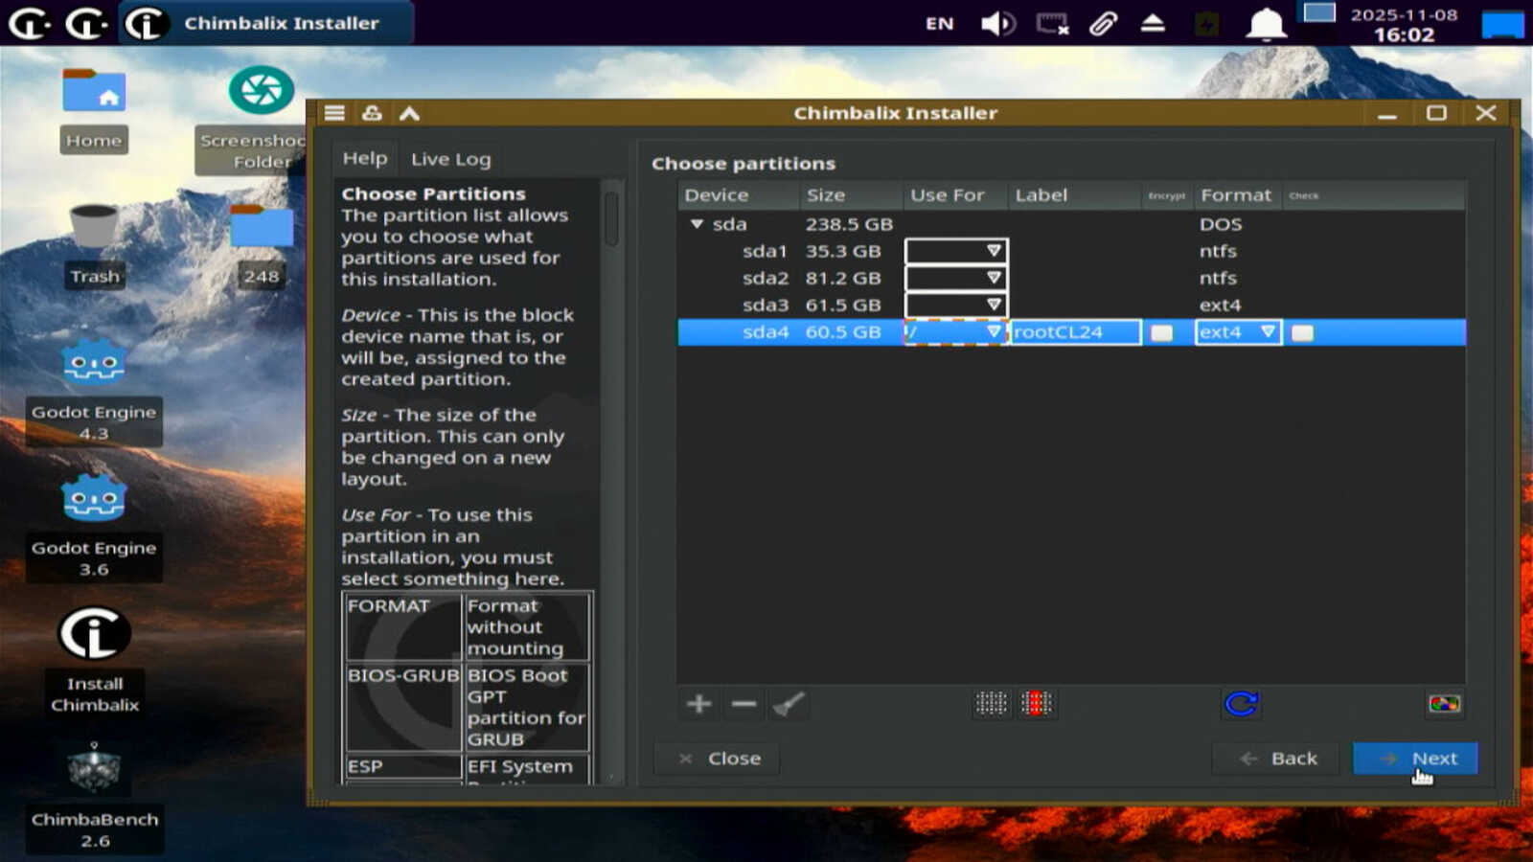Viewport: 1533px width, 862px height.
Task: Click the power manager icon in the panel
Action: (1207, 23)
